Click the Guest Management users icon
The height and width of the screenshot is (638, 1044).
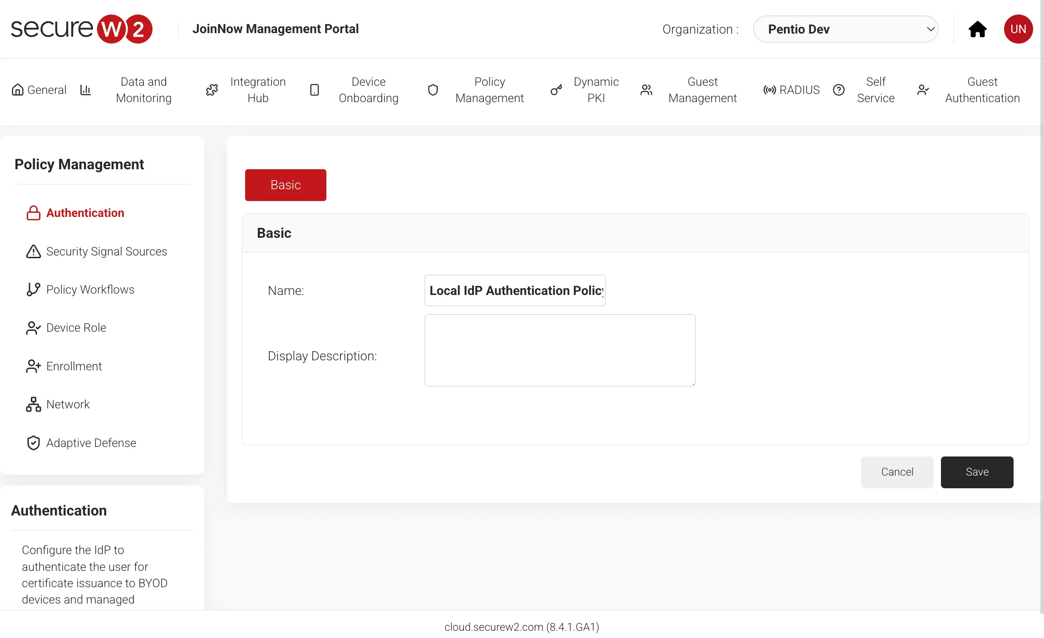[646, 90]
